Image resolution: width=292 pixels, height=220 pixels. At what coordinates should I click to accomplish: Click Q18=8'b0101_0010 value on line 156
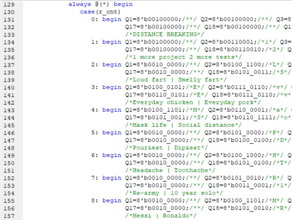click(240, 208)
